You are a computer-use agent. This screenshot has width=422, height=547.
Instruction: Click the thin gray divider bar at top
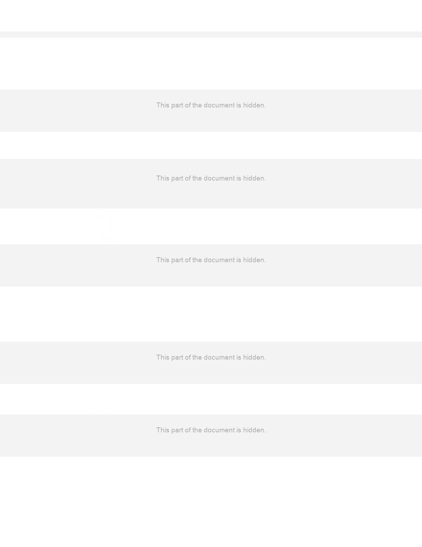pos(211,34)
